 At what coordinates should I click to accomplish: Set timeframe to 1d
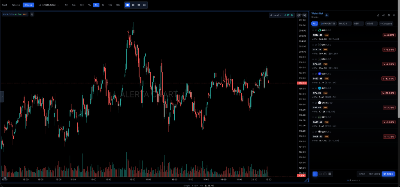(x=103, y=5)
